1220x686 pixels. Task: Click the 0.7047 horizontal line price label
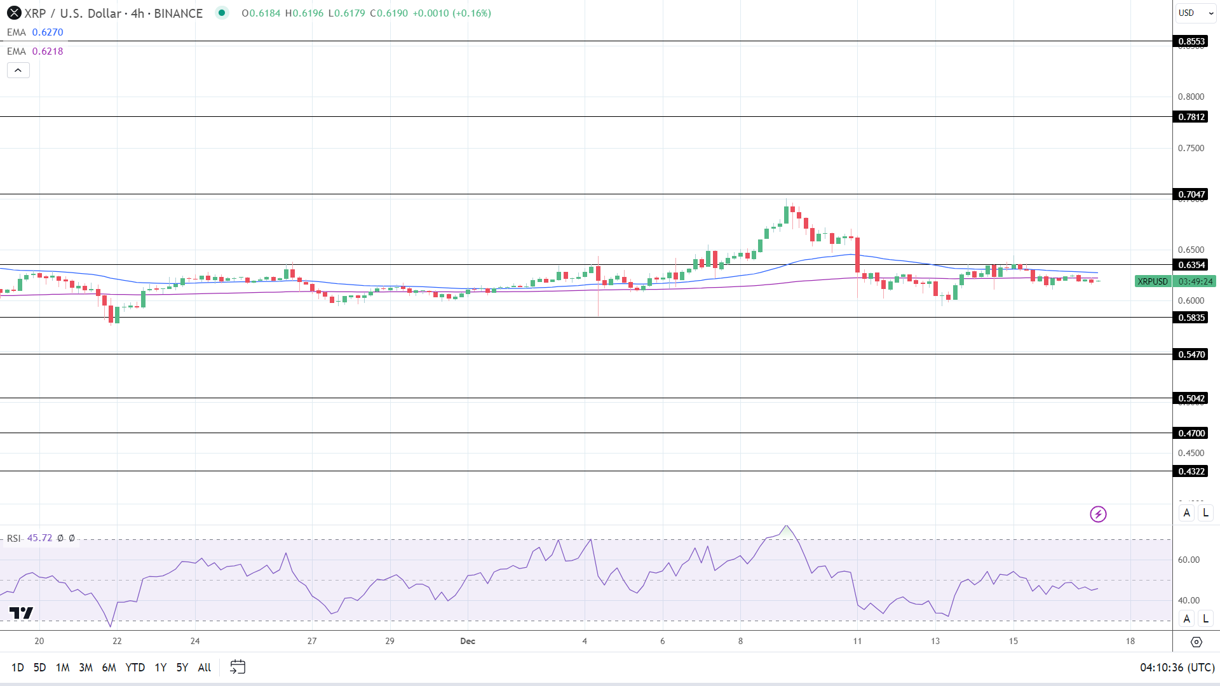pos(1191,194)
